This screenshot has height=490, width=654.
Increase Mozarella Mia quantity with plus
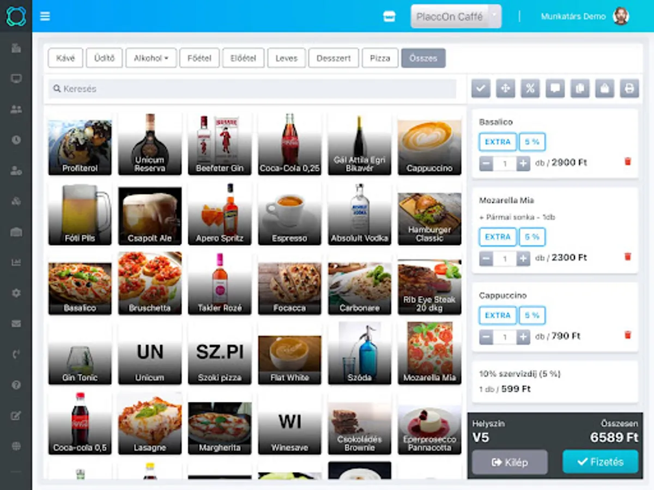[x=523, y=258]
